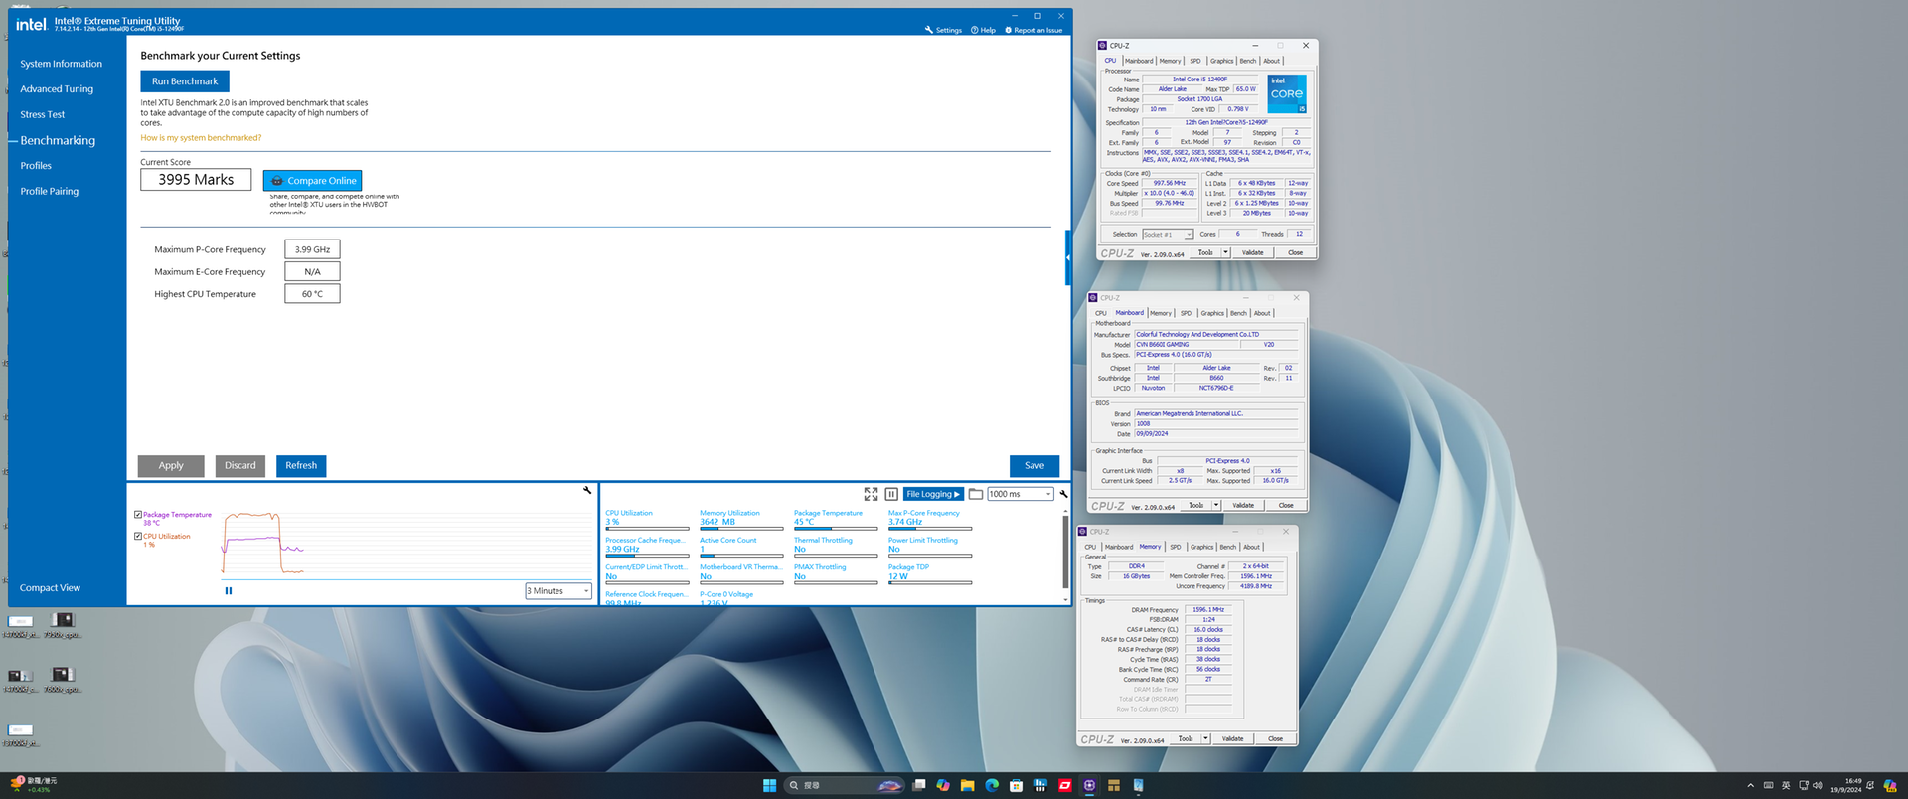Uncheck CPU Utilization graph checkbox
1908x799 pixels.
point(138,536)
